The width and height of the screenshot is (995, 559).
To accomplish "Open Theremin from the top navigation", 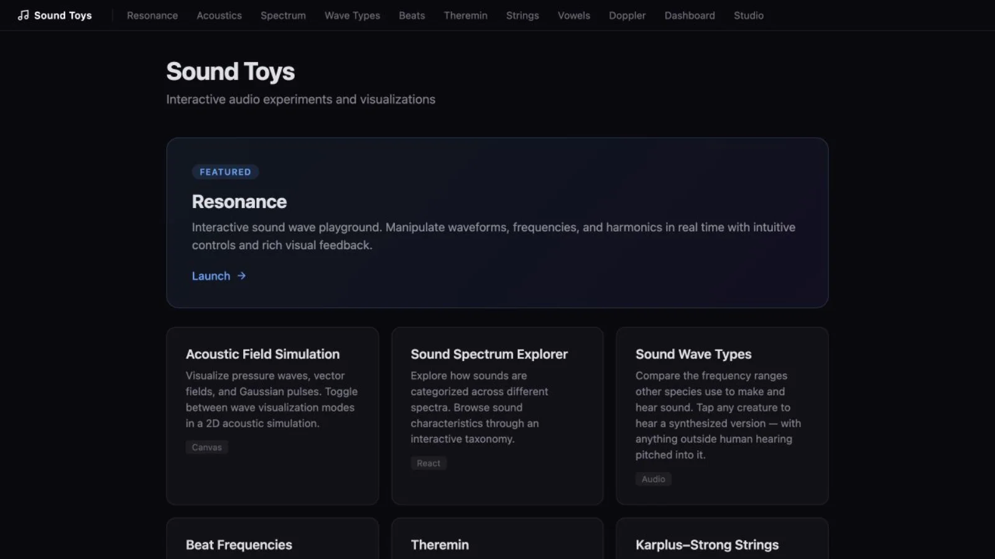I will pos(465,15).
